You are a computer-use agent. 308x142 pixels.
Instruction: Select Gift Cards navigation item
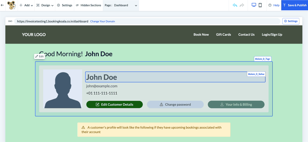(x=223, y=34)
